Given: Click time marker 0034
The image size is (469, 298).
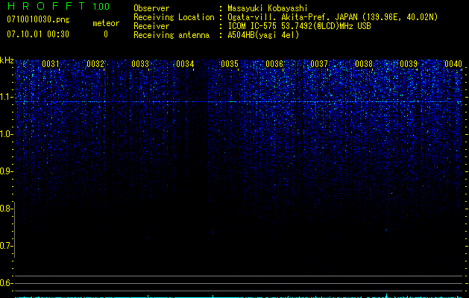Looking at the screenshot, I should click(185, 64).
